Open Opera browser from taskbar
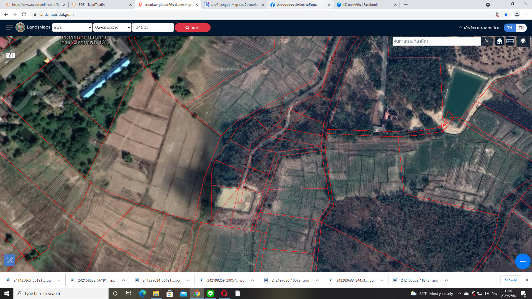The image size is (532, 299). tap(224, 293)
